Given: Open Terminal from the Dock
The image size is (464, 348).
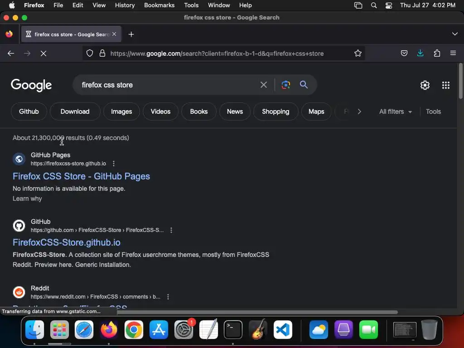Looking at the screenshot, I should (x=233, y=330).
